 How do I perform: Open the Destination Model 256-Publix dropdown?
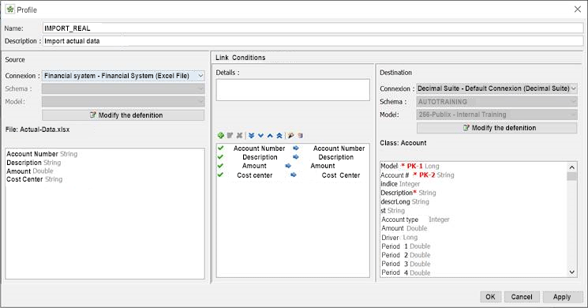click(x=497, y=115)
